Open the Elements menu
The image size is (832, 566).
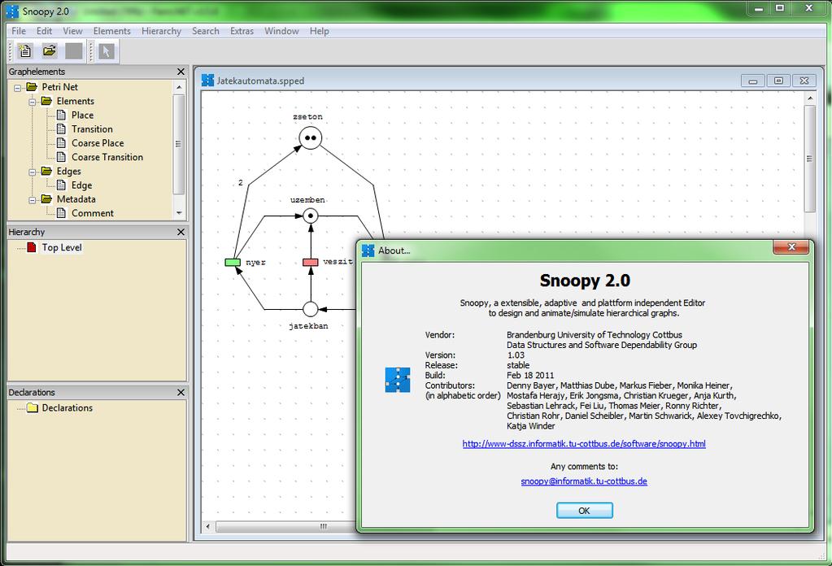point(112,31)
